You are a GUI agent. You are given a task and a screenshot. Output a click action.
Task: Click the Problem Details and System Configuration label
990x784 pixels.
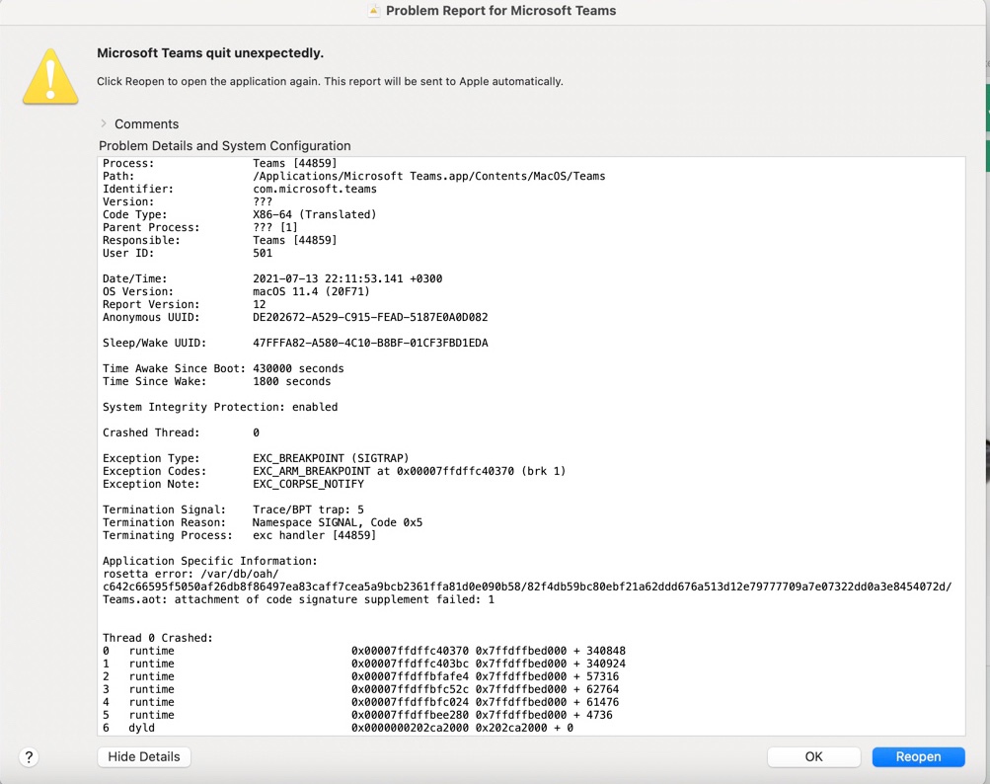coord(225,146)
